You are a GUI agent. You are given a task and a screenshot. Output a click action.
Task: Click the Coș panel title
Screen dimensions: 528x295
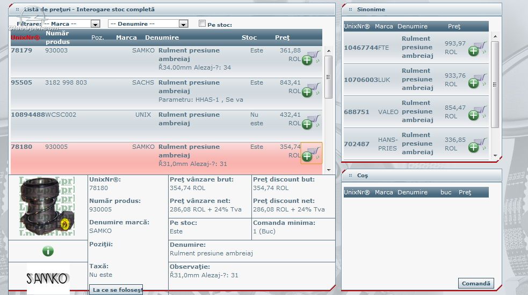(x=363, y=175)
